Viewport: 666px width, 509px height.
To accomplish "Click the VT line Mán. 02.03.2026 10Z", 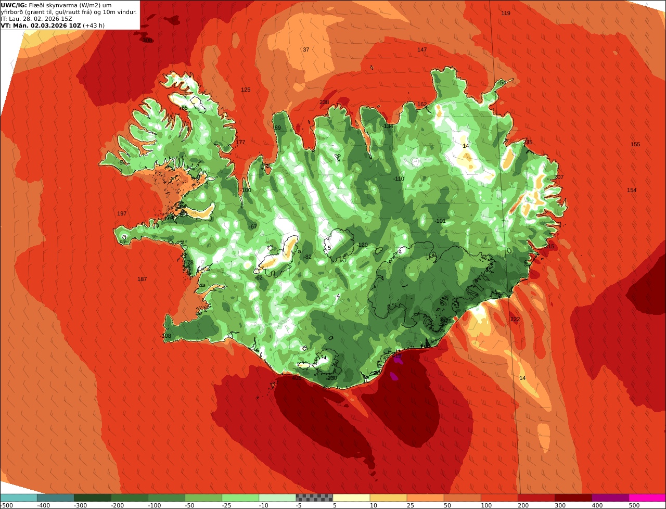I will tap(53, 26).
